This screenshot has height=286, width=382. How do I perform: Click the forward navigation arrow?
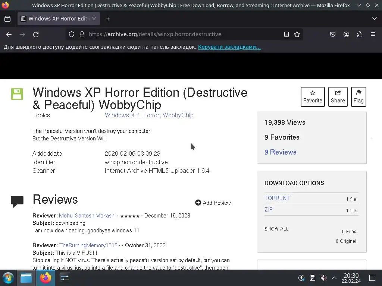coord(22,35)
